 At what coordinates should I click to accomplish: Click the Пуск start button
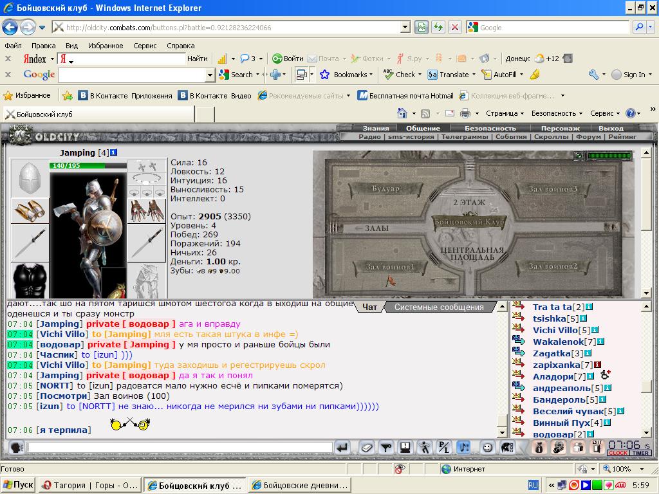[18, 485]
